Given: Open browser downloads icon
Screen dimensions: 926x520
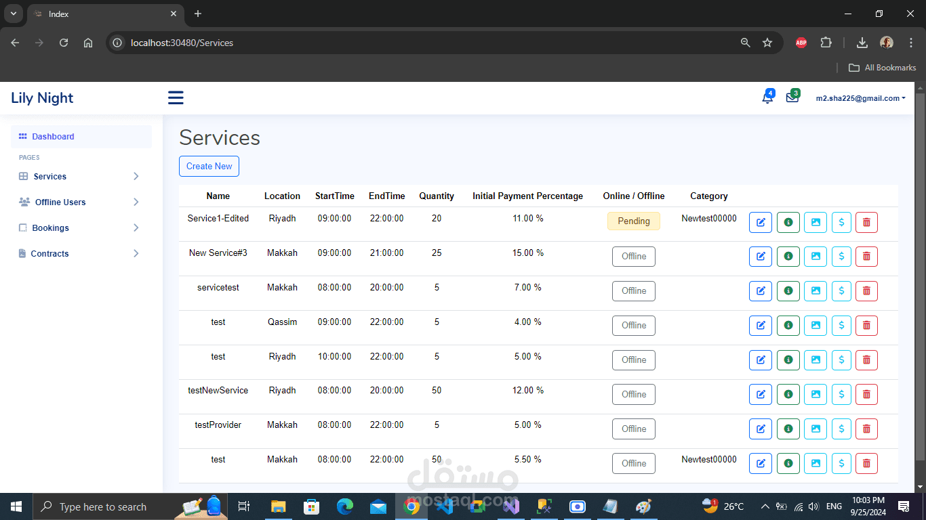Looking at the screenshot, I should pos(862,43).
